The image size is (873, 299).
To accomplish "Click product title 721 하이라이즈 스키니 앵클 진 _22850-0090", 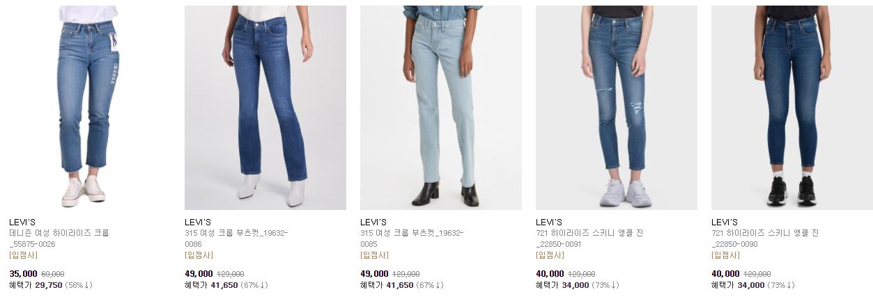I will (765, 239).
